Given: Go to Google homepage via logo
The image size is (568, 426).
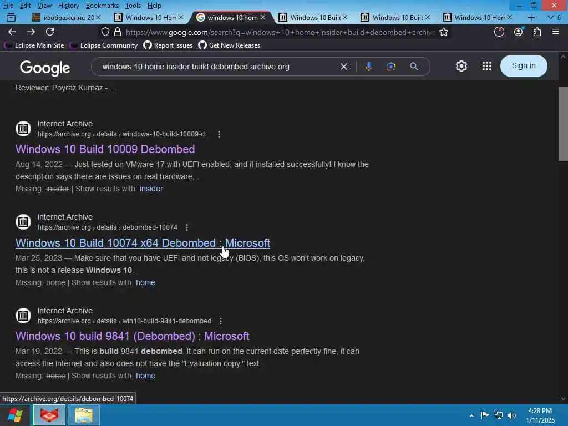Looking at the screenshot, I should click(x=45, y=68).
